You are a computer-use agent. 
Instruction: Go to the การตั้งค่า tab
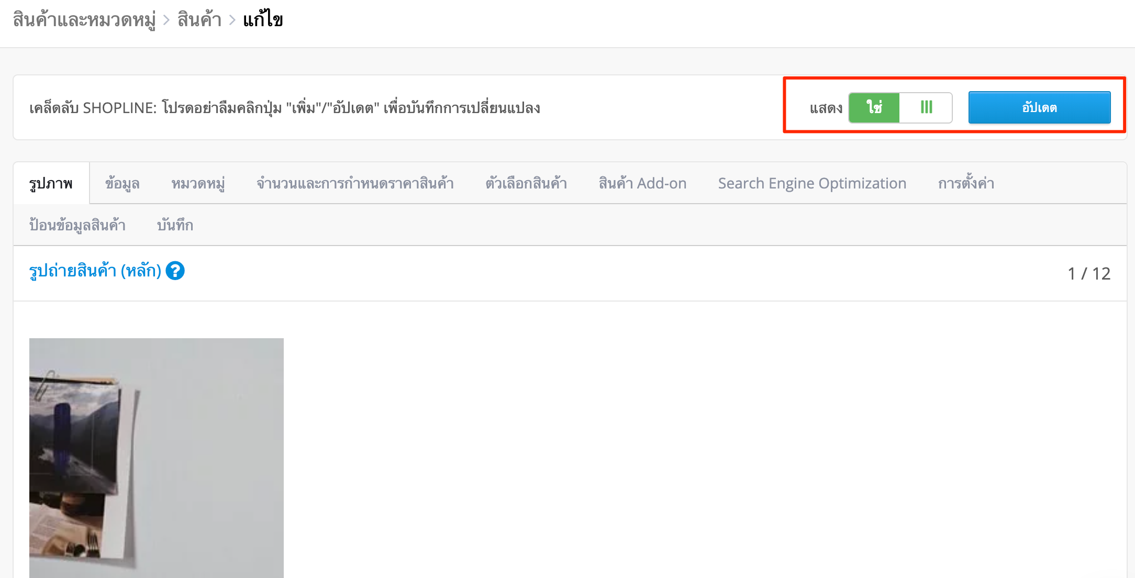[966, 183]
